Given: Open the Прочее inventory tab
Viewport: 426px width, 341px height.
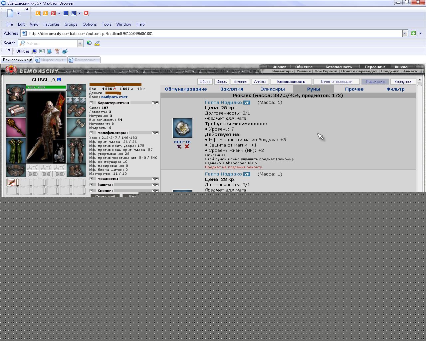Looking at the screenshot, I should click(x=354, y=89).
